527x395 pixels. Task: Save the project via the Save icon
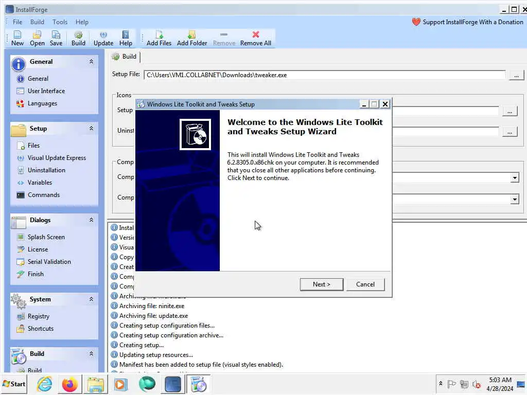tap(56, 38)
